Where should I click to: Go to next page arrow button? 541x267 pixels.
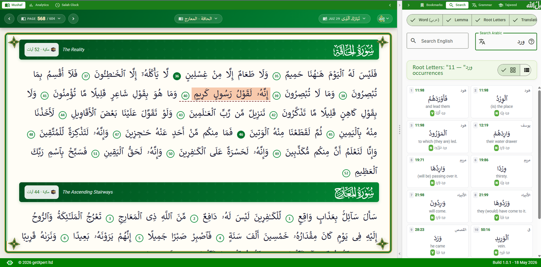pos(73,19)
